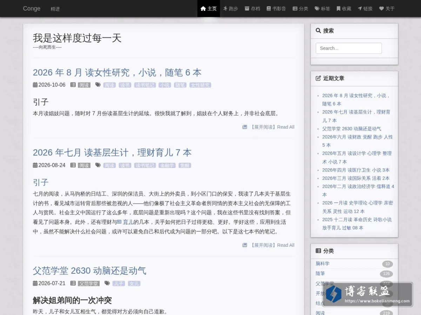Click the arrow icon beside 链接
This screenshot has height=315, width=421.
click(360, 8)
